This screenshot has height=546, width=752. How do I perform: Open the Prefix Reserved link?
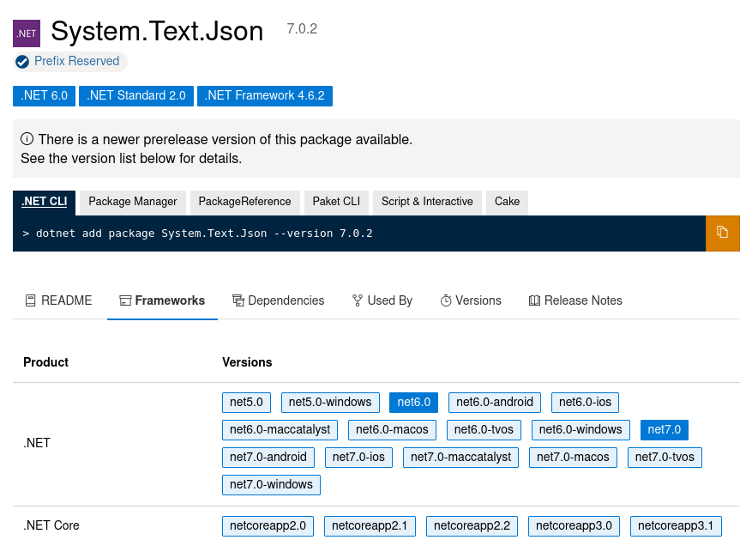coord(76,61)
